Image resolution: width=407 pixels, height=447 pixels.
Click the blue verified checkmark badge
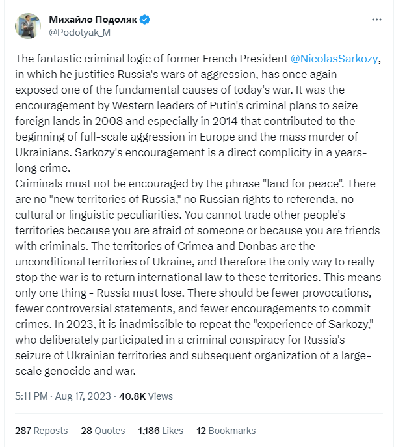tap(145, 20)
